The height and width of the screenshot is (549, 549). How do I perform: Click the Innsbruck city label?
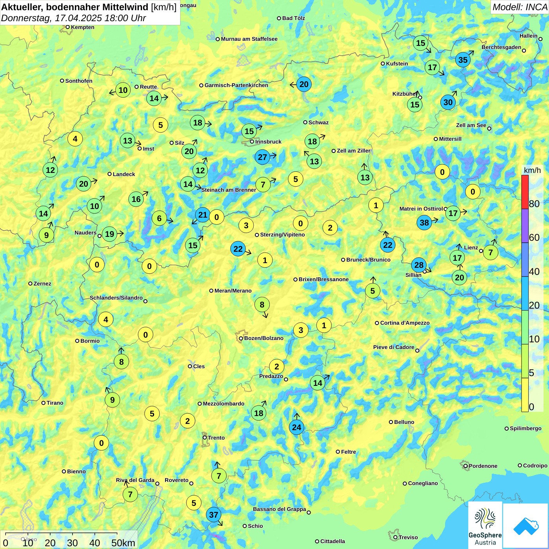(268, 142)
